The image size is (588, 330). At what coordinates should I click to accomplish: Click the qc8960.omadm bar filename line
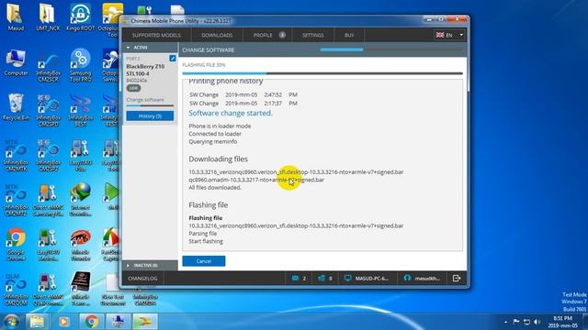(256, 180)
